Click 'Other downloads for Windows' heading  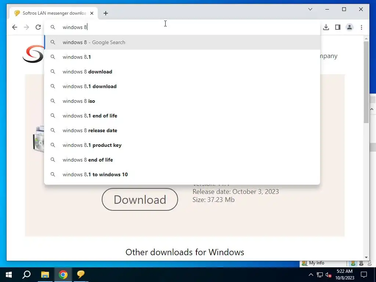click(x=185, y=252)
